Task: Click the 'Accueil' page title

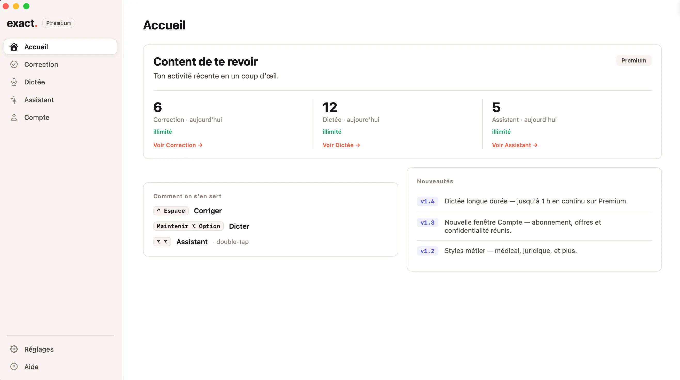Action: pyautogui.click(x=164, y=25)
